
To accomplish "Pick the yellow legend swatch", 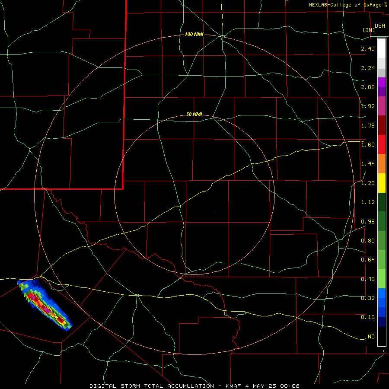I will click(382, 183).
